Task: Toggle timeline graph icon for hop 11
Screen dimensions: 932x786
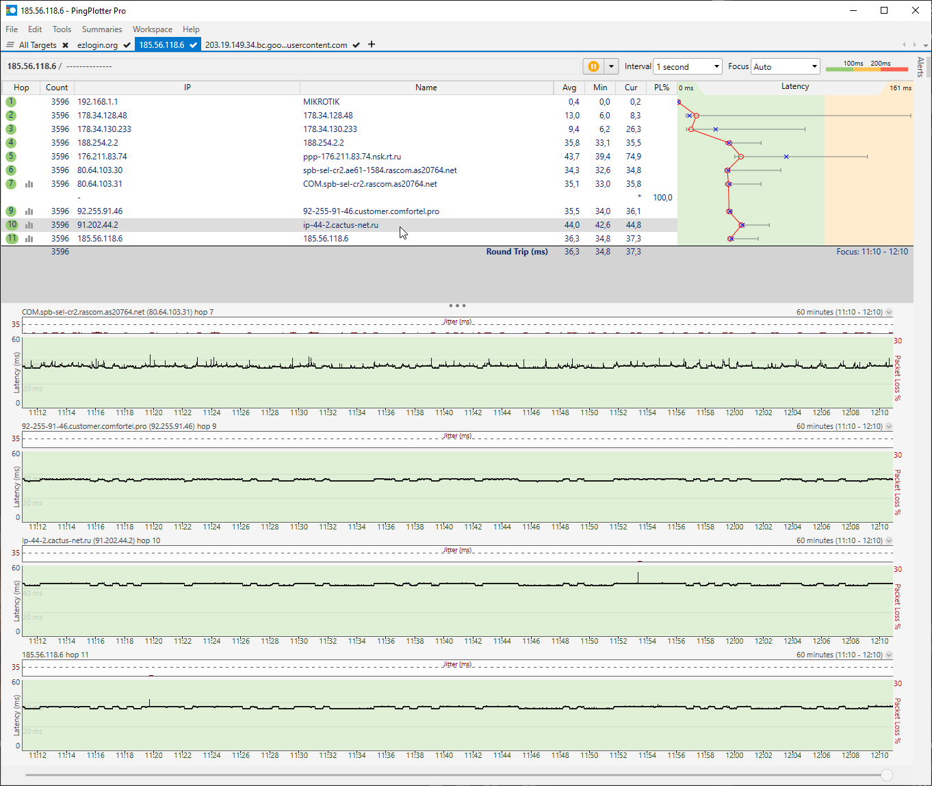Action: (x=29, y=239)
